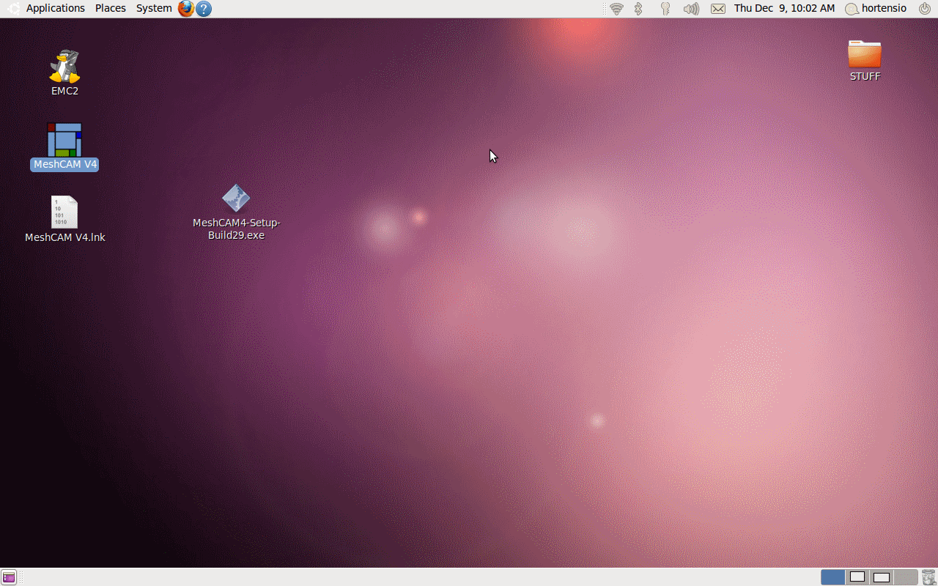938x586 pixels.
Task: Open the Applications menu
Action: tap(55, 9)
